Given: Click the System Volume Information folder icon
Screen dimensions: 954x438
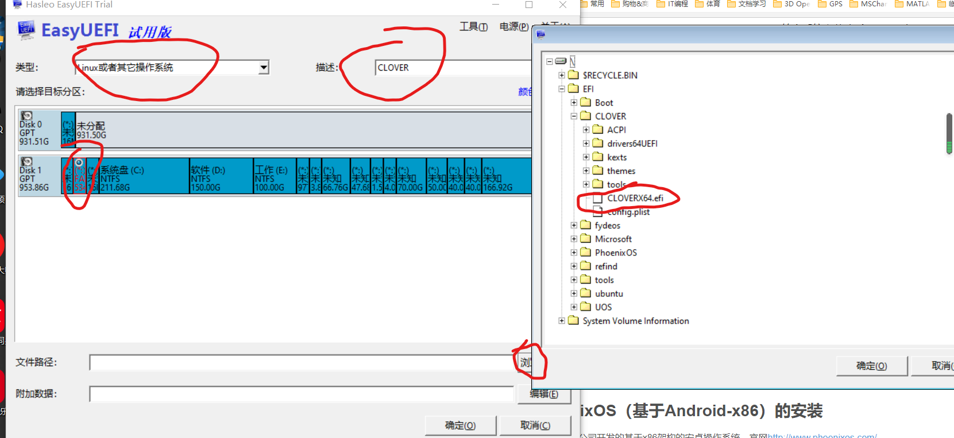Looking at the screenshot, I should tap(574, 321).
